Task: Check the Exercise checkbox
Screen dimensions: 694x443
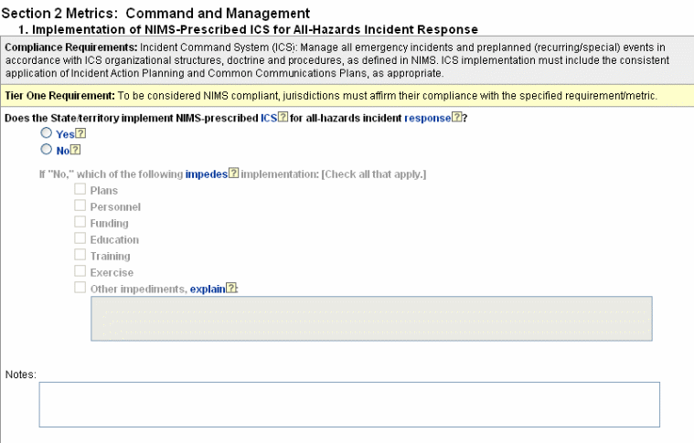Action: [80, 272]
